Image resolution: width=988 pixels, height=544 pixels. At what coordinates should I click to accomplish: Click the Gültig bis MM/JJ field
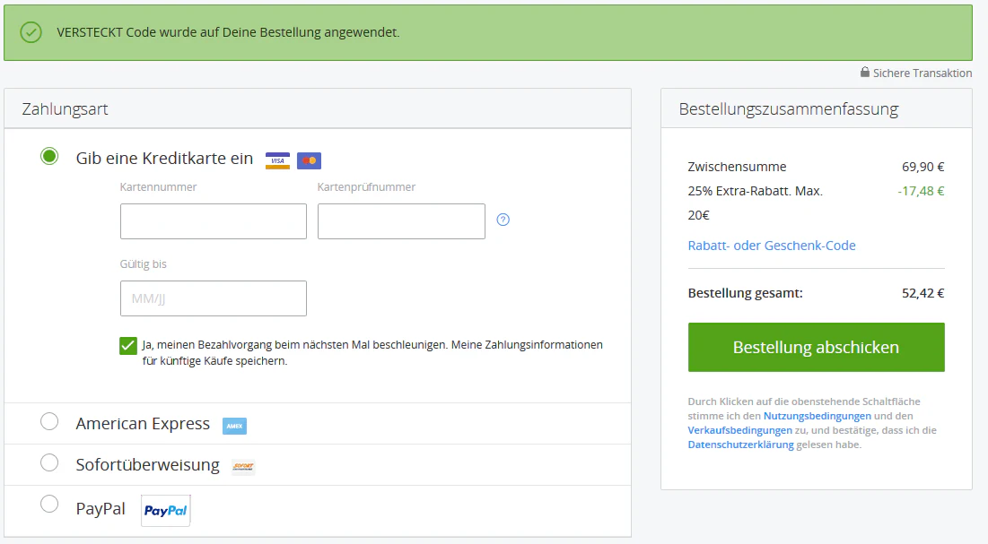tap(214, 298)
